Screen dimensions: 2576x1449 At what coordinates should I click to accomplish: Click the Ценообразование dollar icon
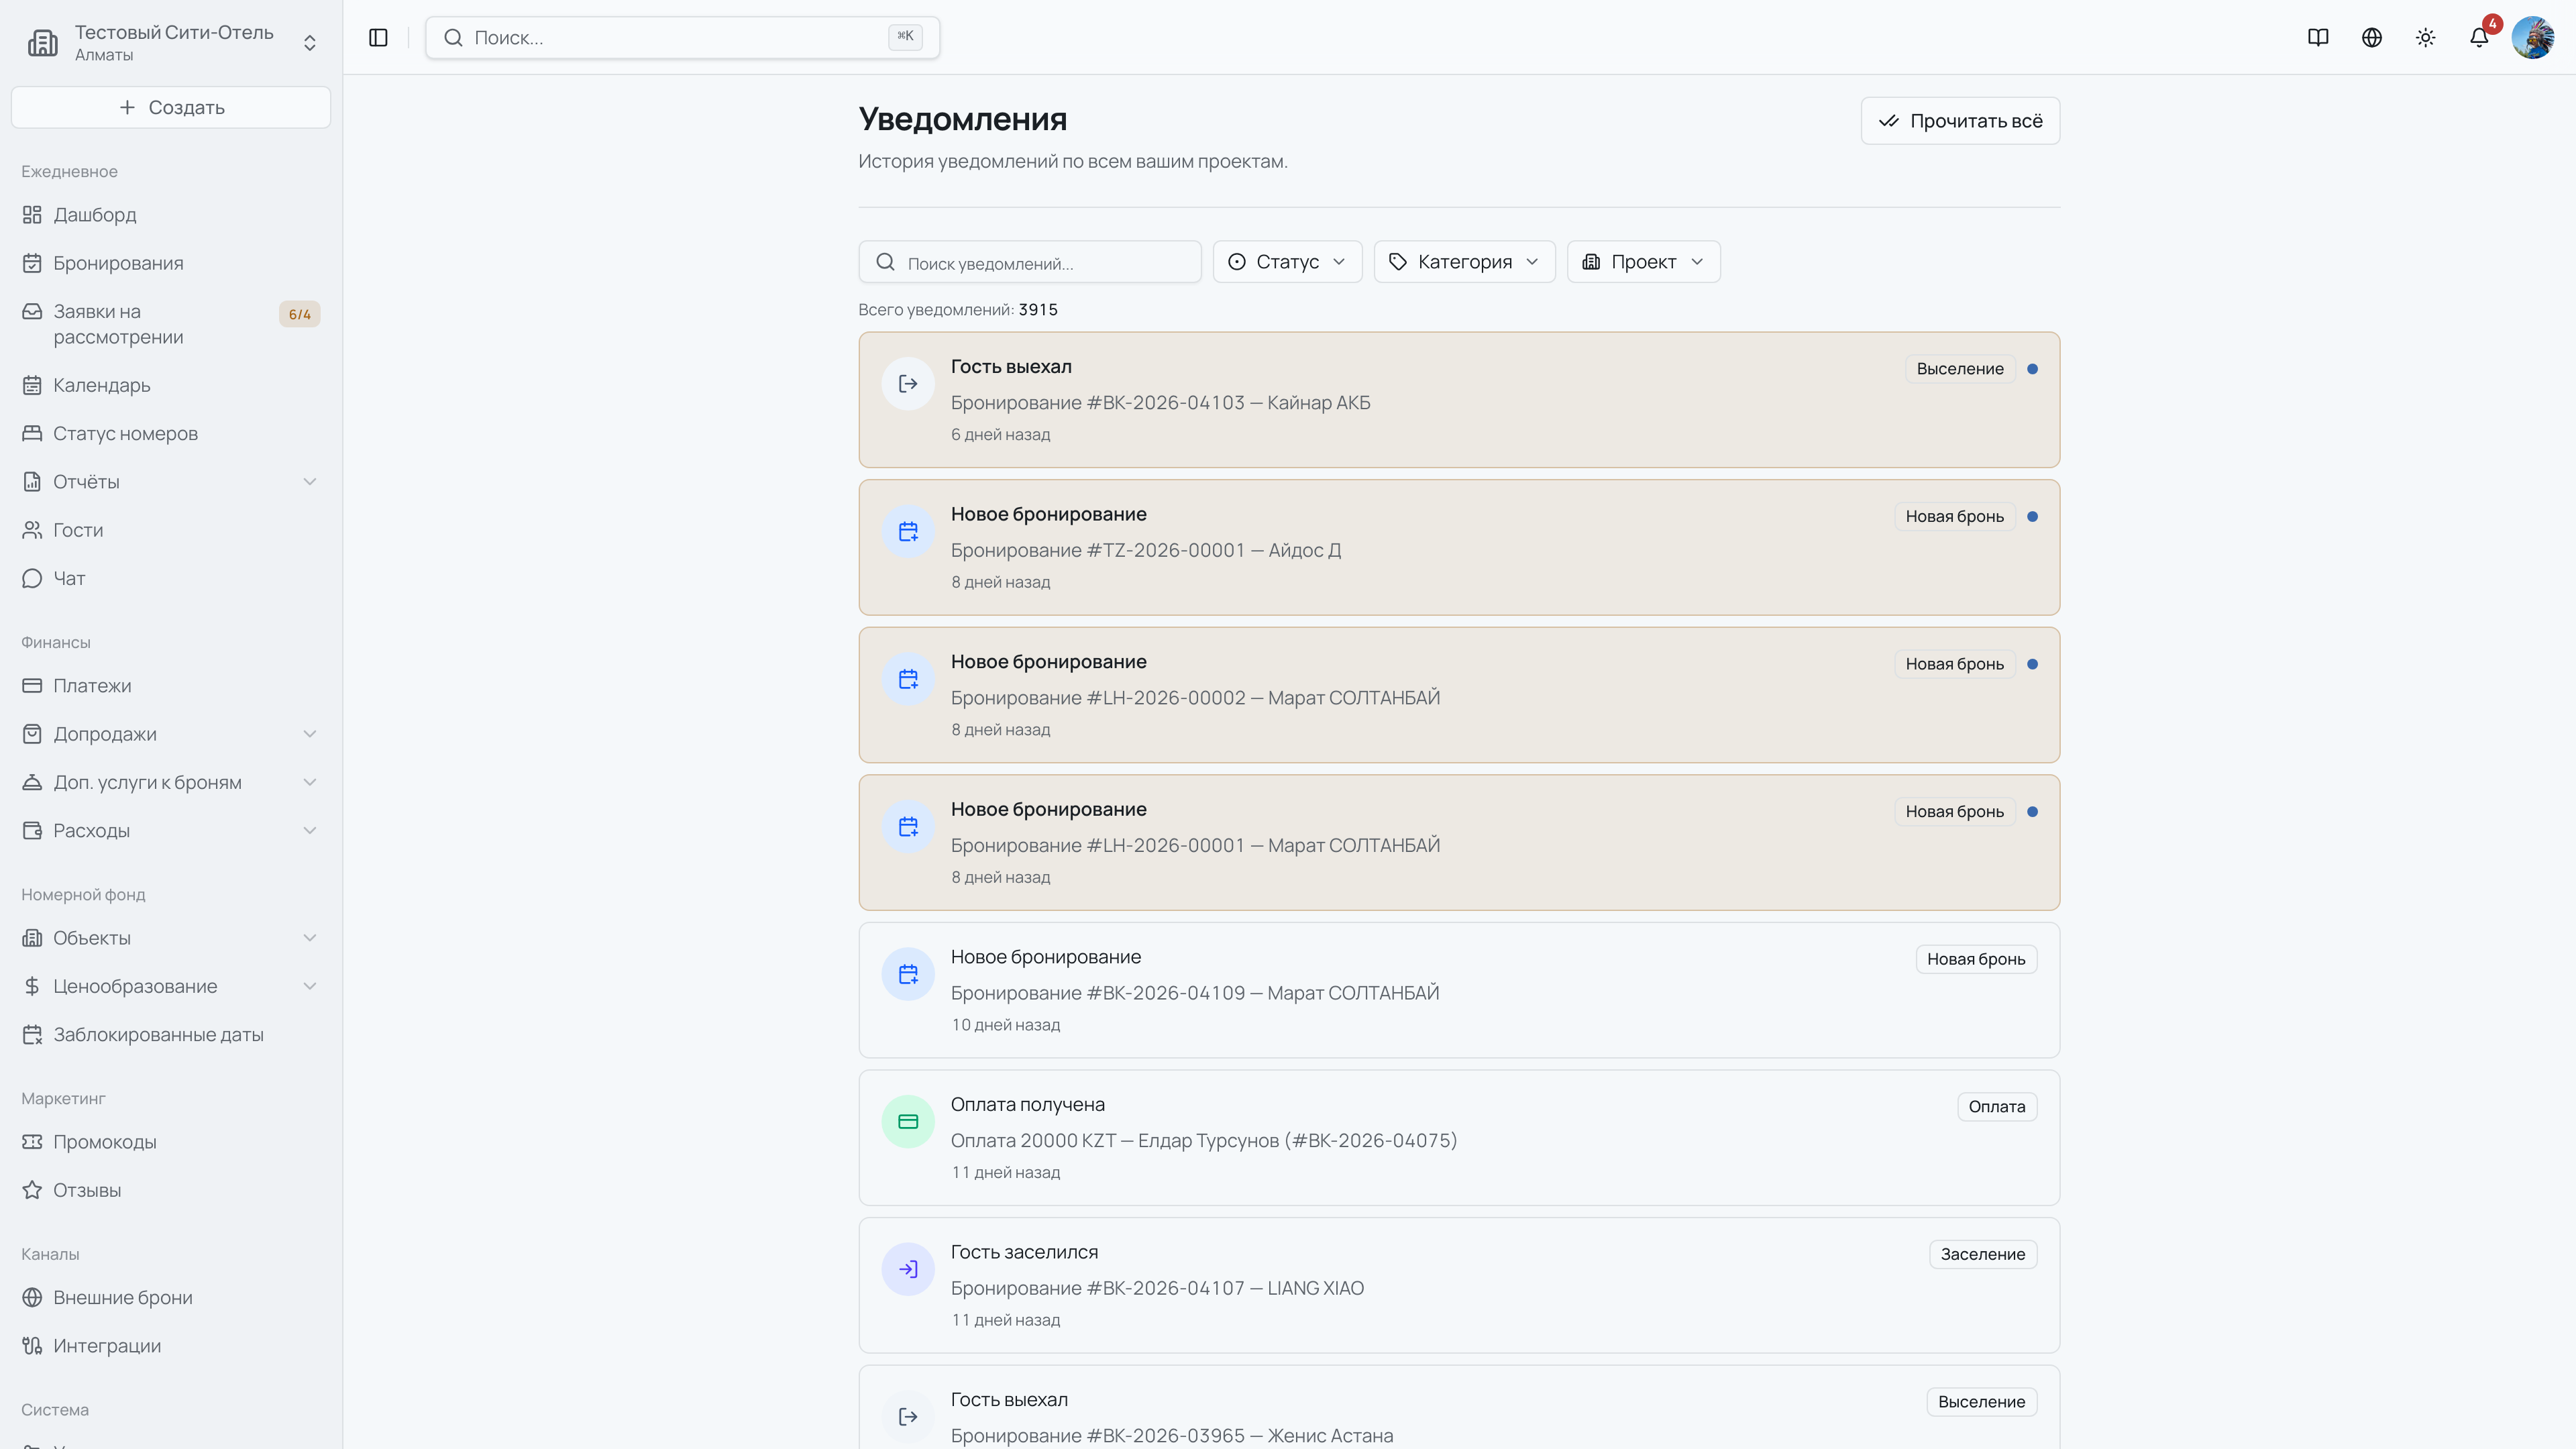pos(32,986)
